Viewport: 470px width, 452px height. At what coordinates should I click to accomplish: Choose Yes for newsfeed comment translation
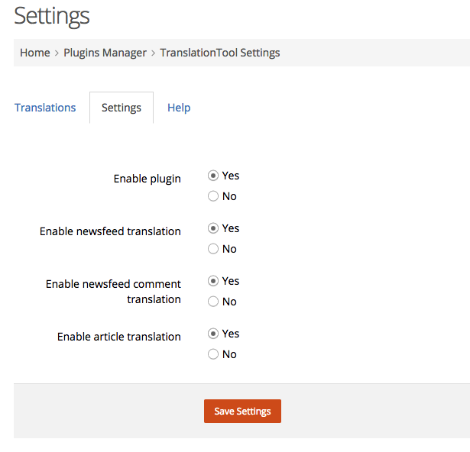[213, 281]
